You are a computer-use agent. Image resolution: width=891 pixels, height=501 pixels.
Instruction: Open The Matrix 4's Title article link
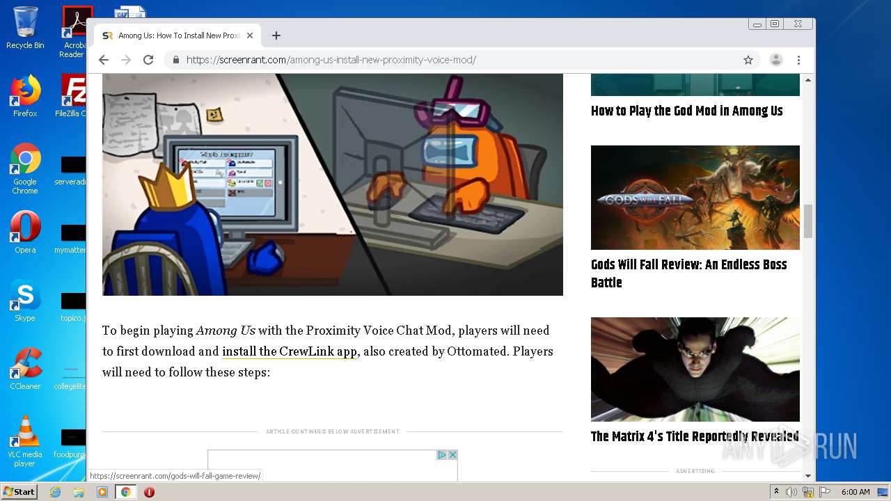[x=695, y=436]
